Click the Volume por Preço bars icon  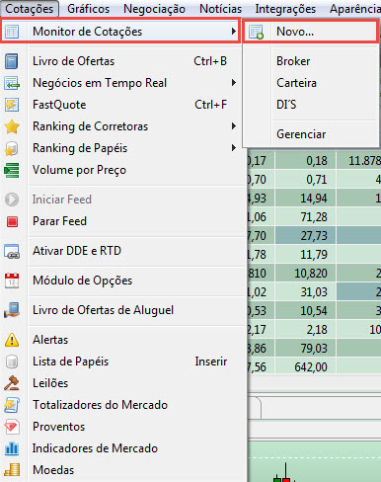tap(12, 170)
